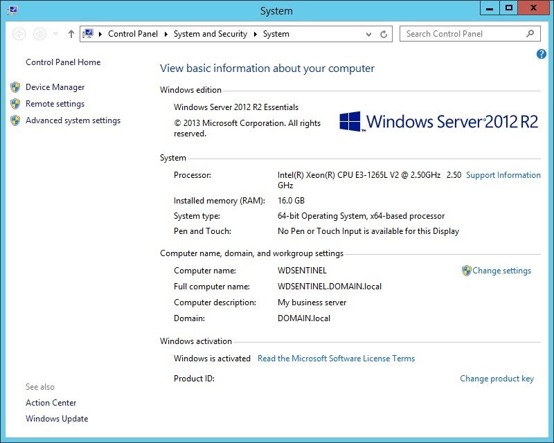Click the System window title bar icon
The width and height of the screenshot is (554, 443).
(12, 10)
